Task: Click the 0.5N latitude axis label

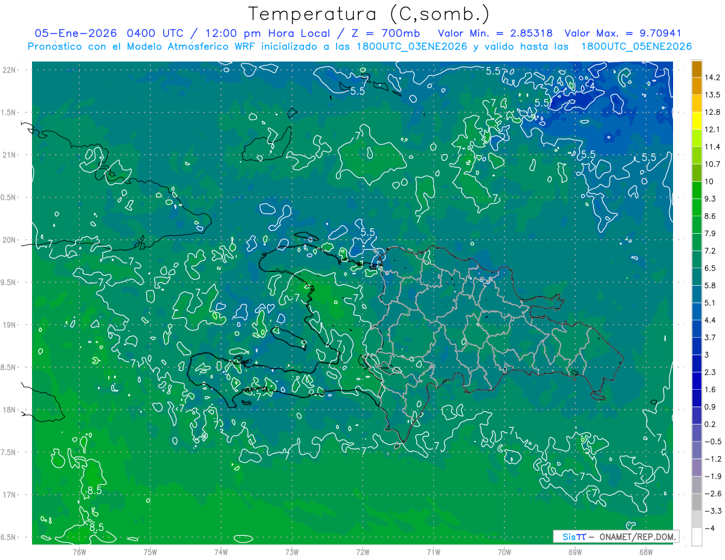Action: [10, 198]
